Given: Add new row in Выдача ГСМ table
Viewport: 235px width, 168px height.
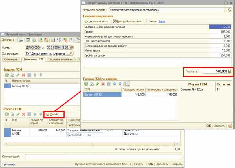Looking at the screenshot, I should pyautogui.click(x=7, y=75).
